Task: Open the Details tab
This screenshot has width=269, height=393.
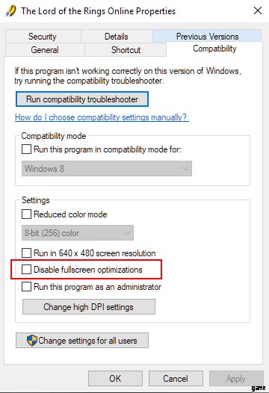Action: click(117, 37)
